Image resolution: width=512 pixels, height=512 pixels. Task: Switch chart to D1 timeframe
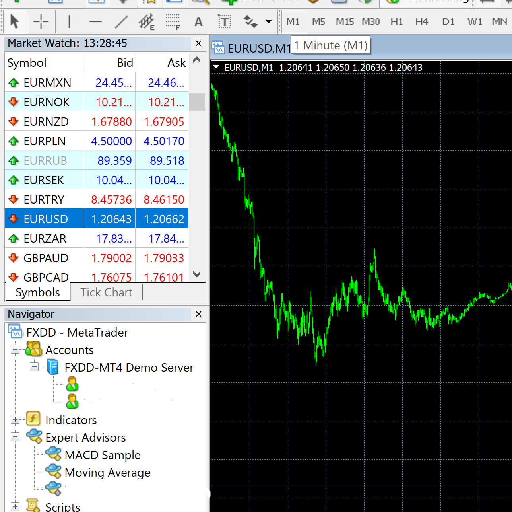[448, 21]
